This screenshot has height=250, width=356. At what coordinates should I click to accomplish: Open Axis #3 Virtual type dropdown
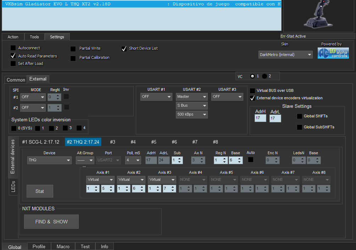[162, 179]
